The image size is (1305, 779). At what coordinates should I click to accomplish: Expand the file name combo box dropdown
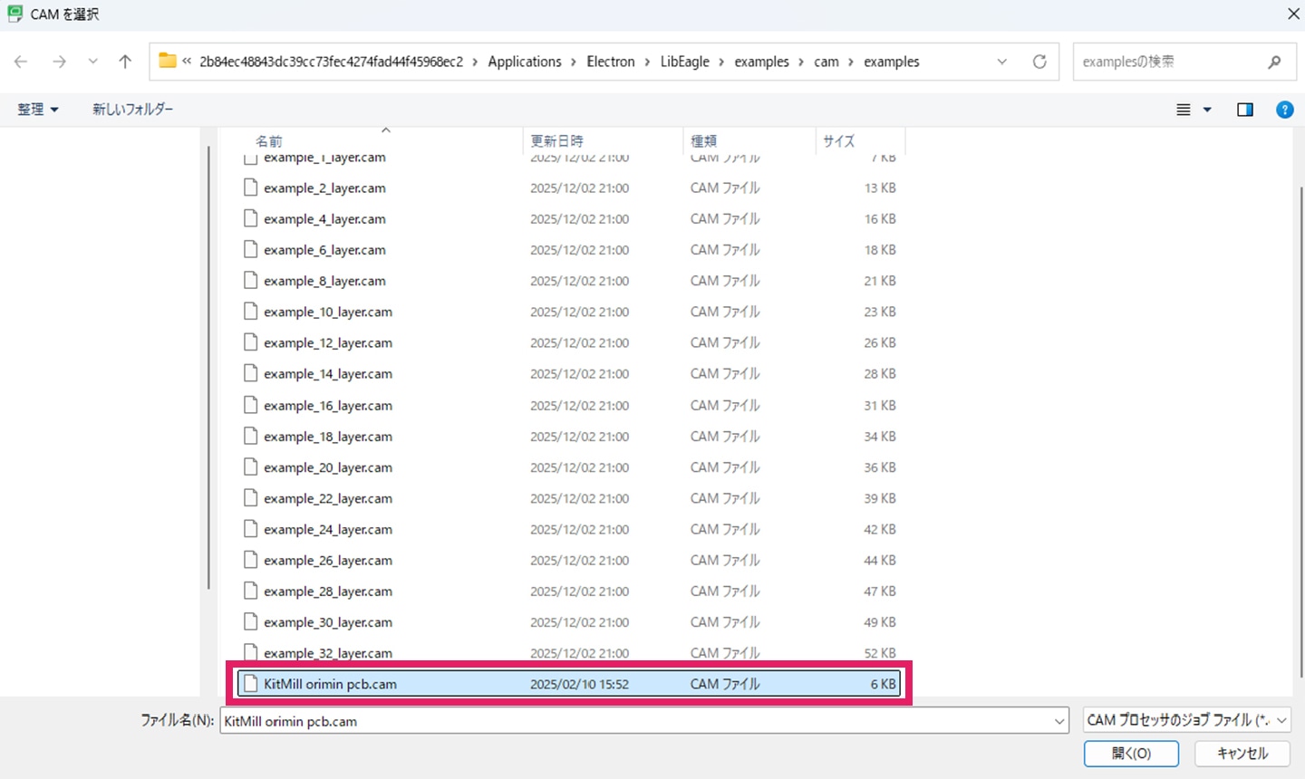point(1058,721)
